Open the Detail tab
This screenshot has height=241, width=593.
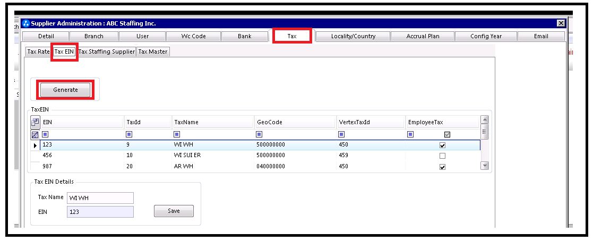tap(46, 36)
